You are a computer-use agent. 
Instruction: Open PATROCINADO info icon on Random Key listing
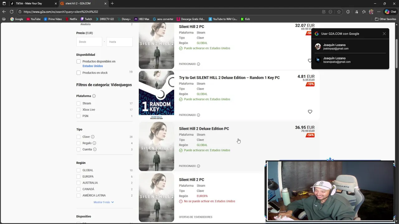tap(198, 115)
